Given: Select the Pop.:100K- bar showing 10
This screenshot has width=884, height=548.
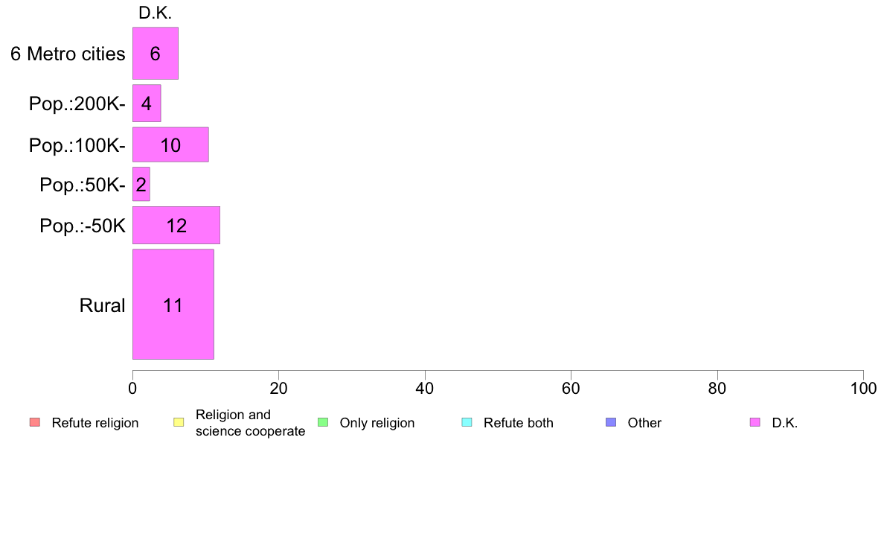Looking at the screenshot, I should click(171, 144).
